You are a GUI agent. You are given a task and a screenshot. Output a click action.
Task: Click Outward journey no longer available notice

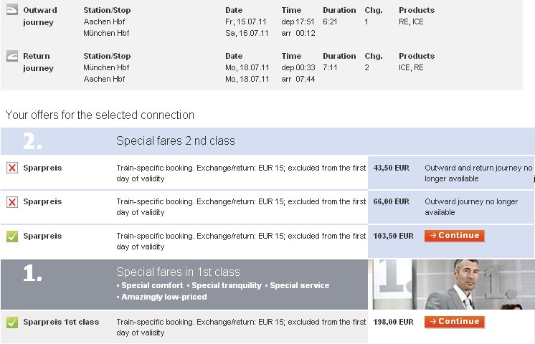[x=471, y=207]
